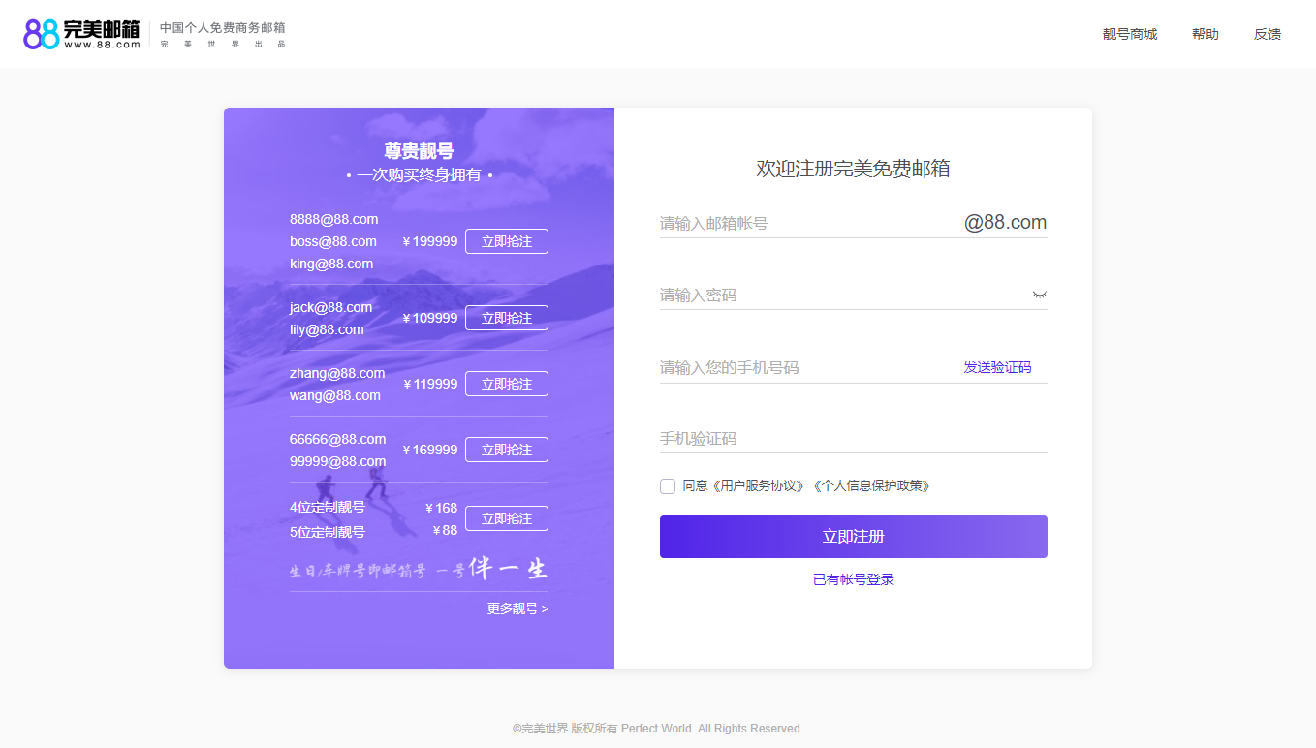Image resolution: width=1316 pixels, height=748 pixels.
Task: Select wang@88.com text
Action: (x=335, y=395)
